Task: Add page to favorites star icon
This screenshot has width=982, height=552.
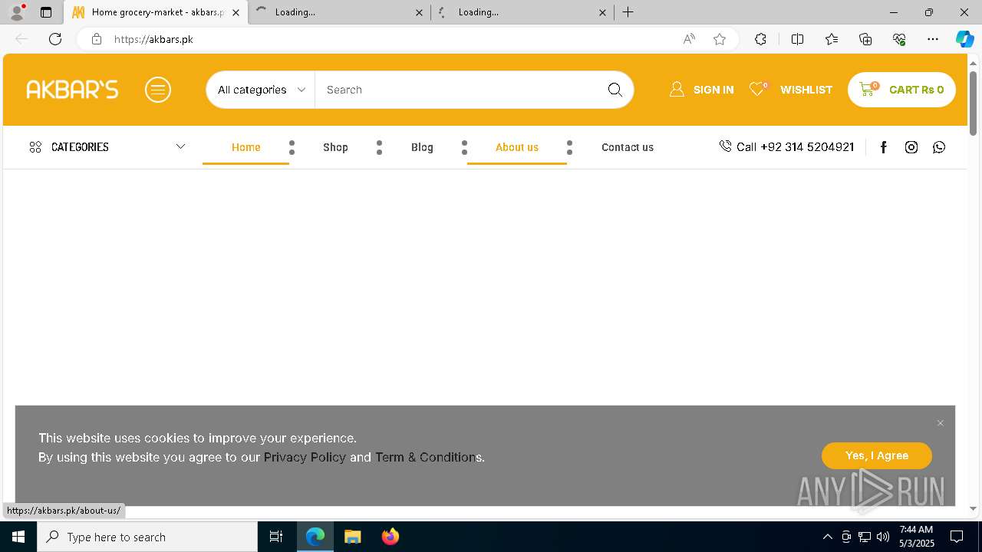Action: pos(720,39)
